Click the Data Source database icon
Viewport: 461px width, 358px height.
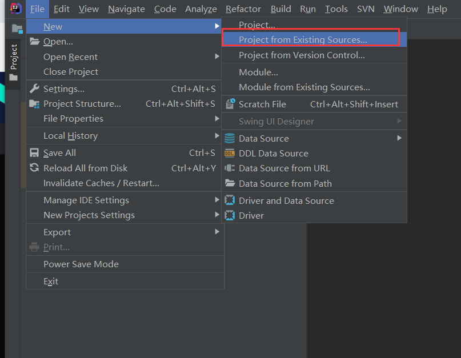point(230,138)
